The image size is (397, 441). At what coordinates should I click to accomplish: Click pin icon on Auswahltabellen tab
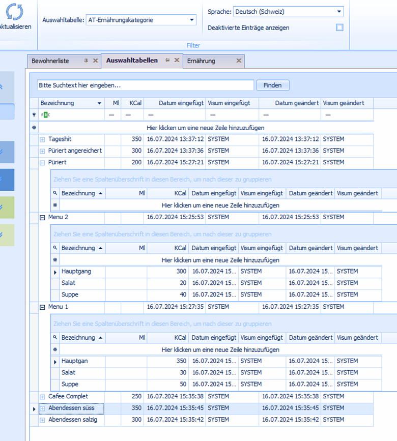167,61
